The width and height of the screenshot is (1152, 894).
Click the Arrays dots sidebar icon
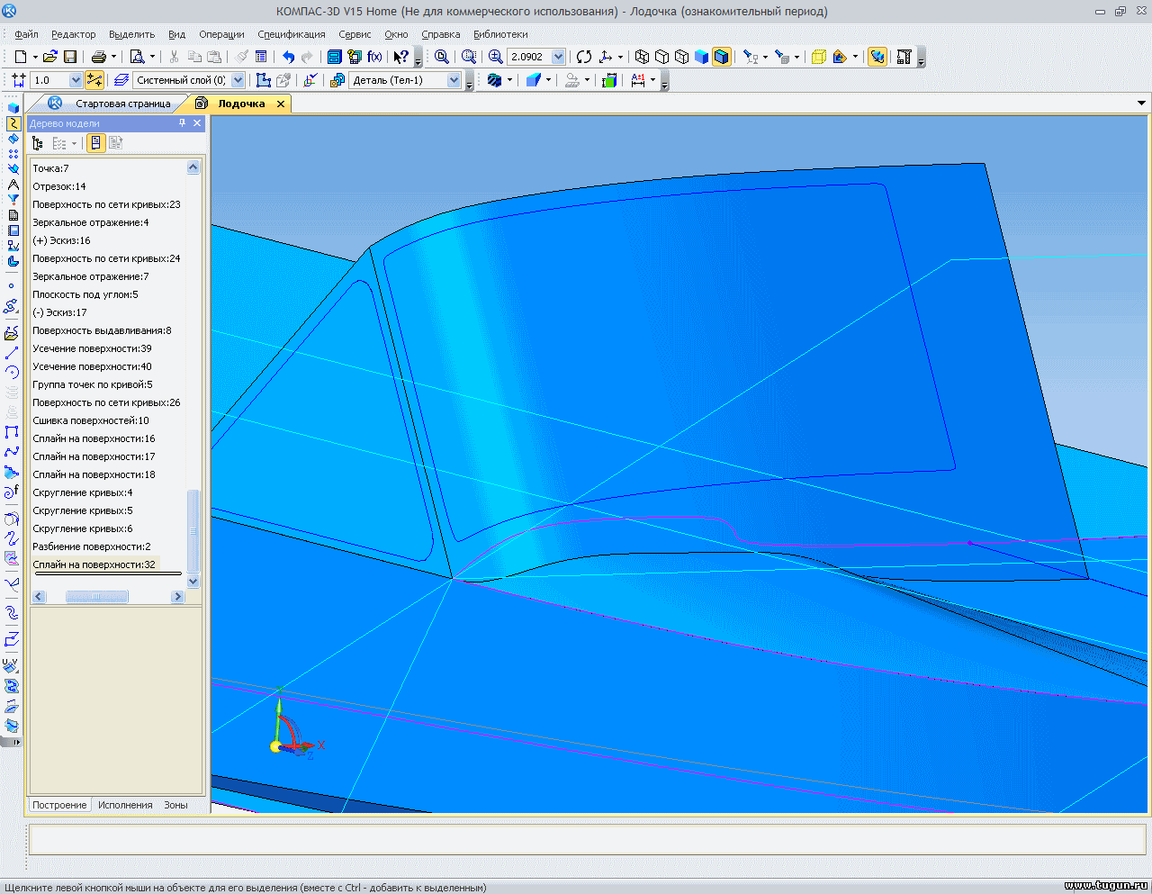point(13,154)
